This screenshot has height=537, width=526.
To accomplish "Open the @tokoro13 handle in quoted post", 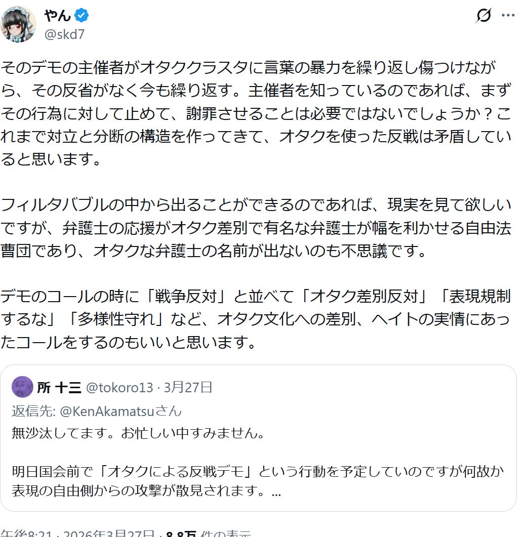I will (119, 388).
